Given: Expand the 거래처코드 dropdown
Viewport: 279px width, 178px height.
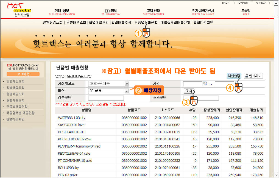Looking at the screenshot, I should (x=127, y=84).
